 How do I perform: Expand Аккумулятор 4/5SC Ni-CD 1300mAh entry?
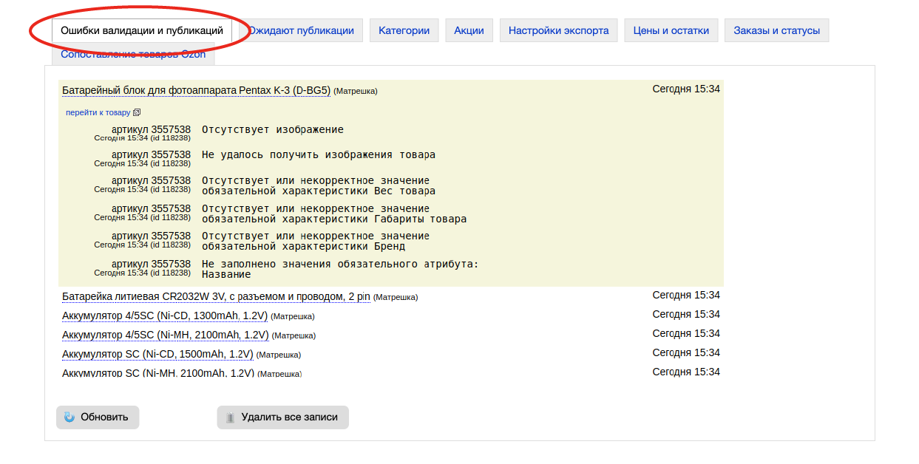[165, 316]
